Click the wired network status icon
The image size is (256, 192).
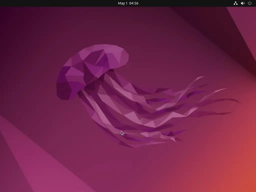[x=235, y=3]
